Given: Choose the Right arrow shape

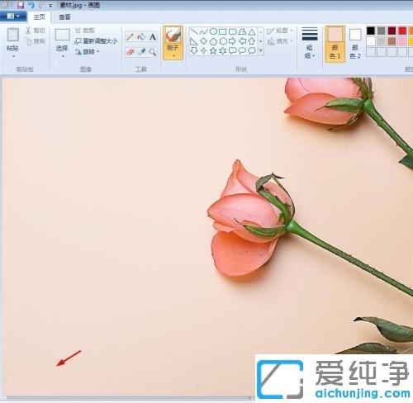Looking at the screenshot, I should pyautogui.click(x=233, y=41).
